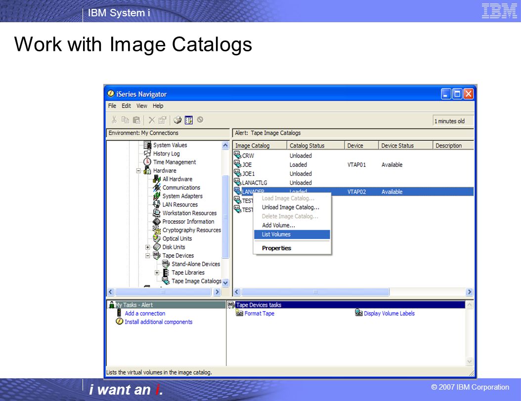Click the Print toolbar icon
This screenshot has width=521, height=401.
tap(177, 120)
